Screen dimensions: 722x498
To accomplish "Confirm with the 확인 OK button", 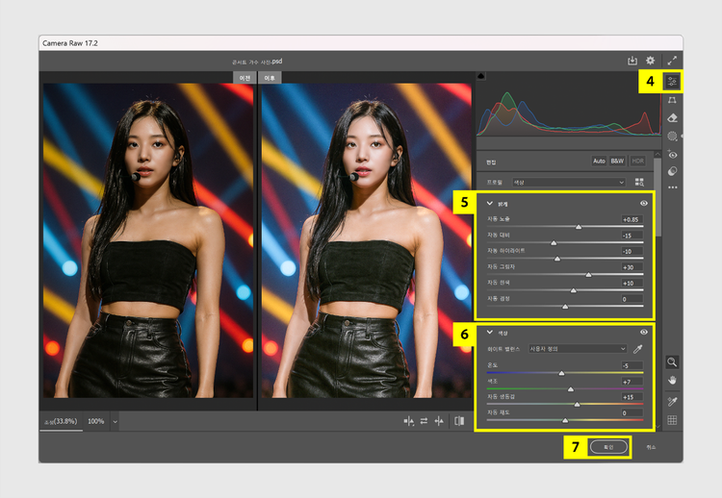I will click(608, 447).
